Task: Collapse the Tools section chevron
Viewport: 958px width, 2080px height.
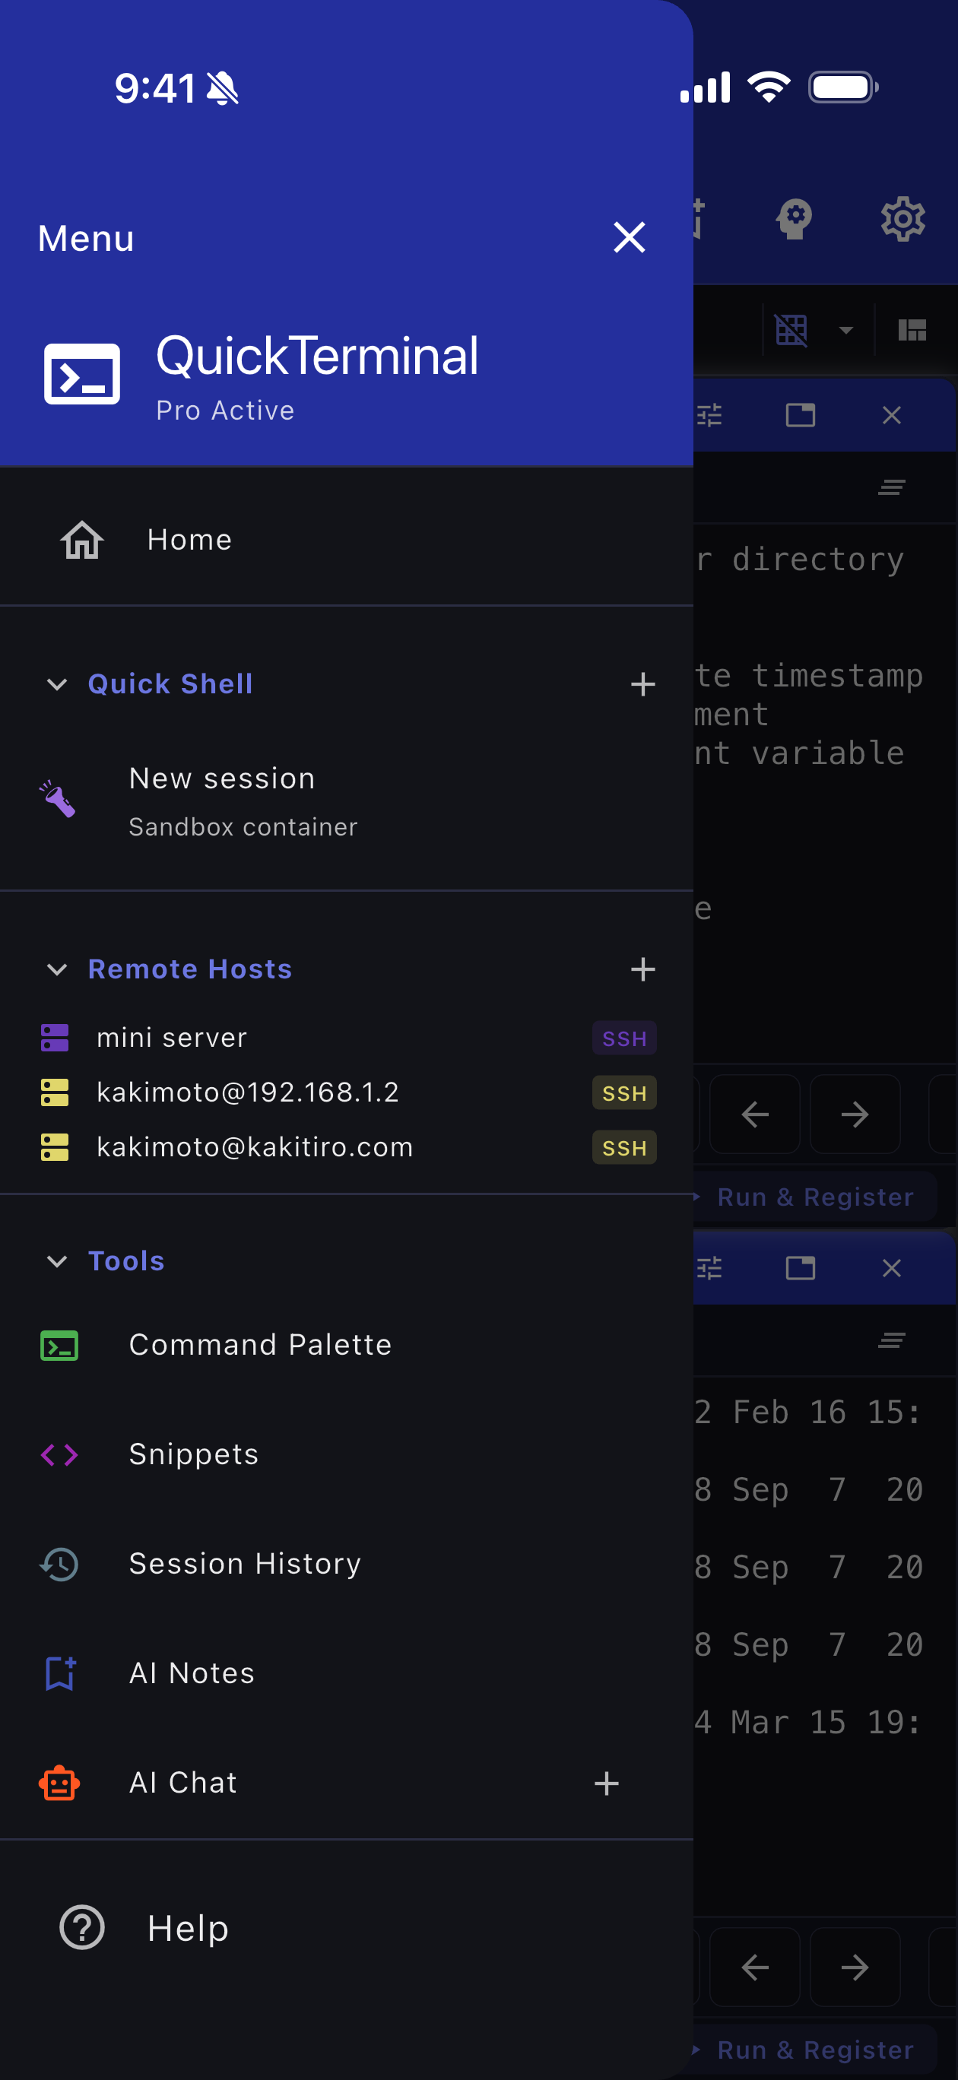Action: [56, 1261]
